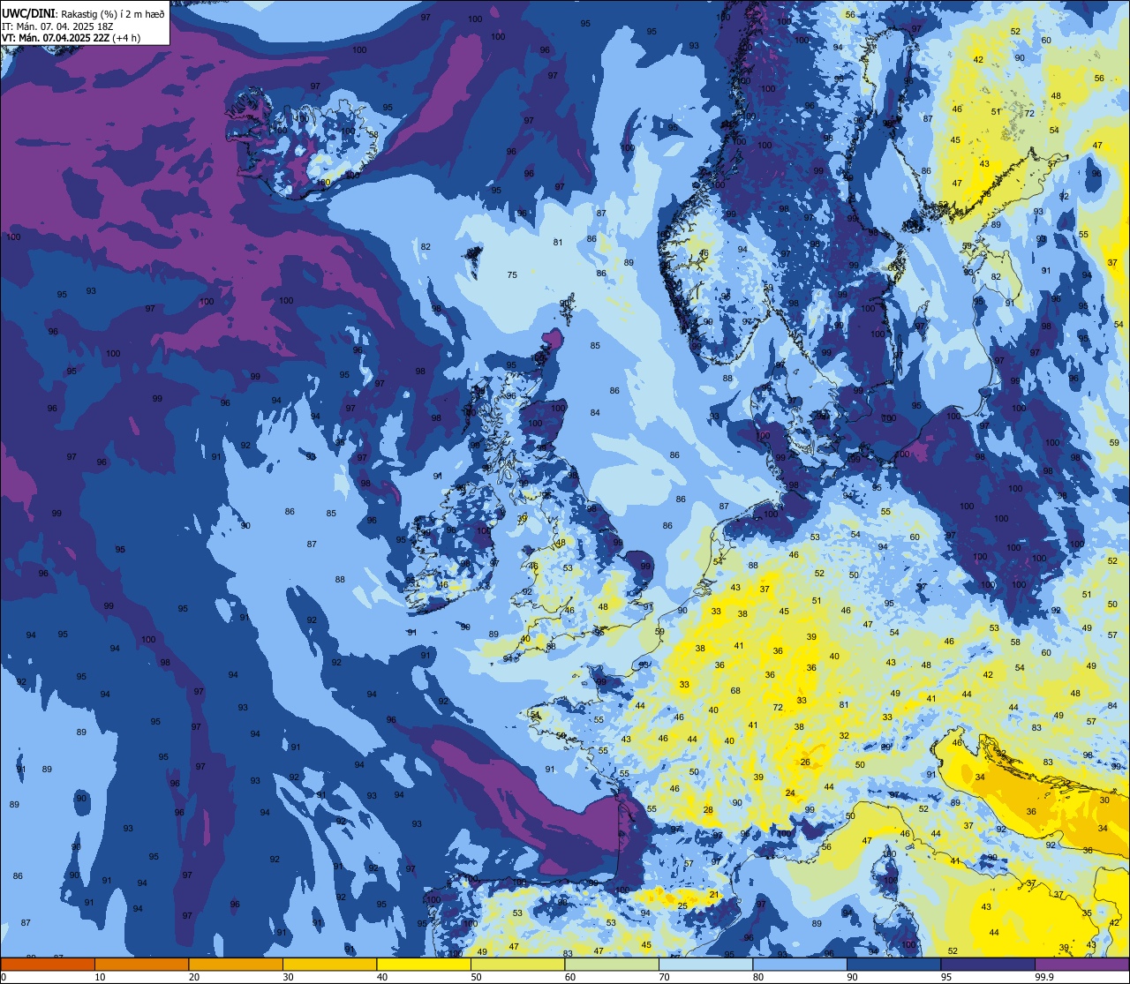Click the legend label 70
This screenshot has height=984, width=1130.
tap(664, 977)
